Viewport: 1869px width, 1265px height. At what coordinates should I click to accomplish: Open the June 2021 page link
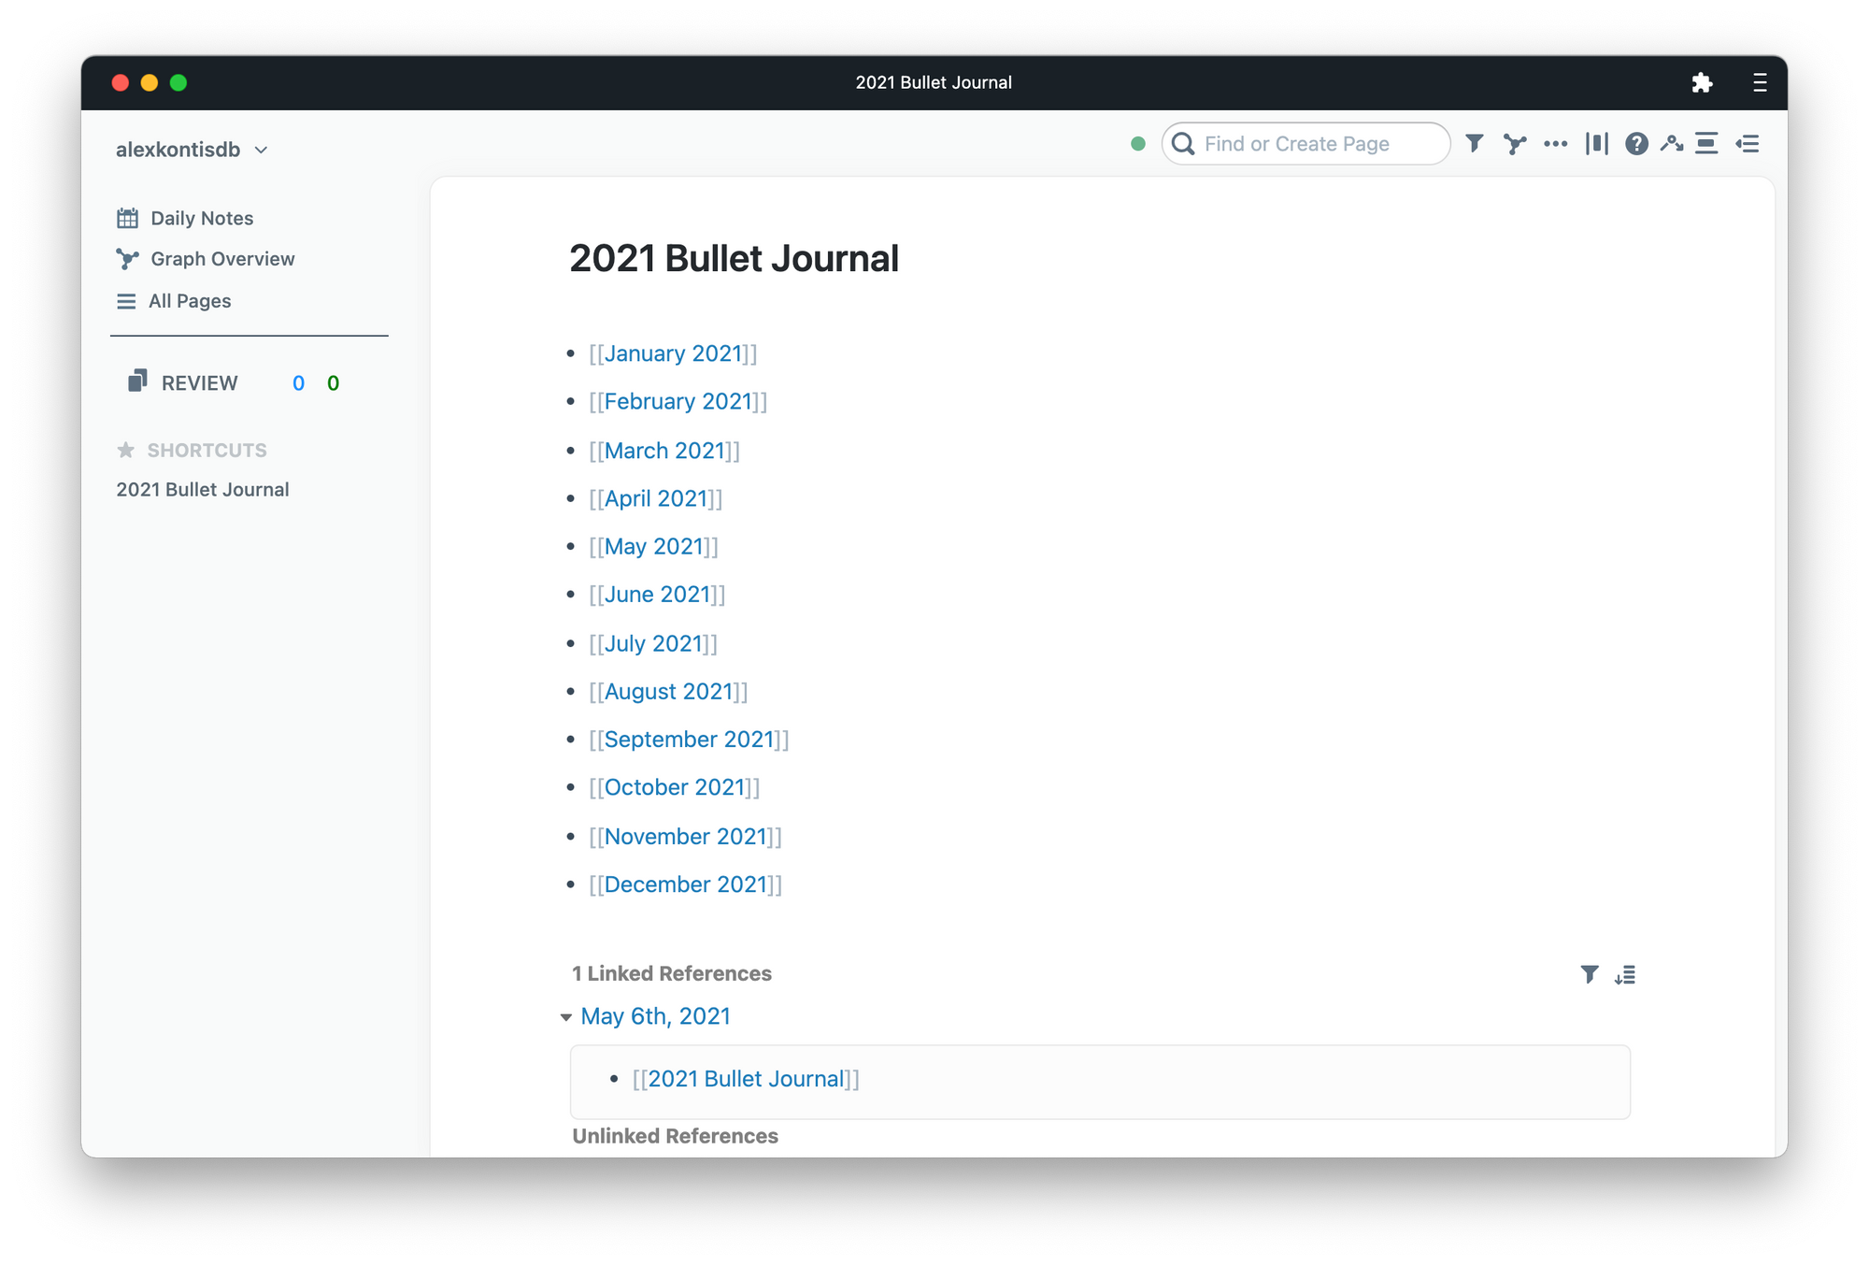(657, 594)
